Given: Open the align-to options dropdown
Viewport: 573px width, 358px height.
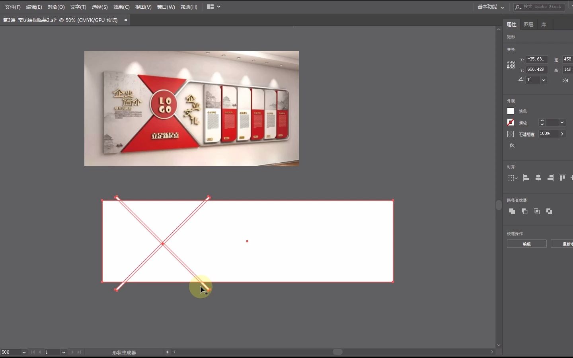Looking at the screenshot, I should click(513, 178).
